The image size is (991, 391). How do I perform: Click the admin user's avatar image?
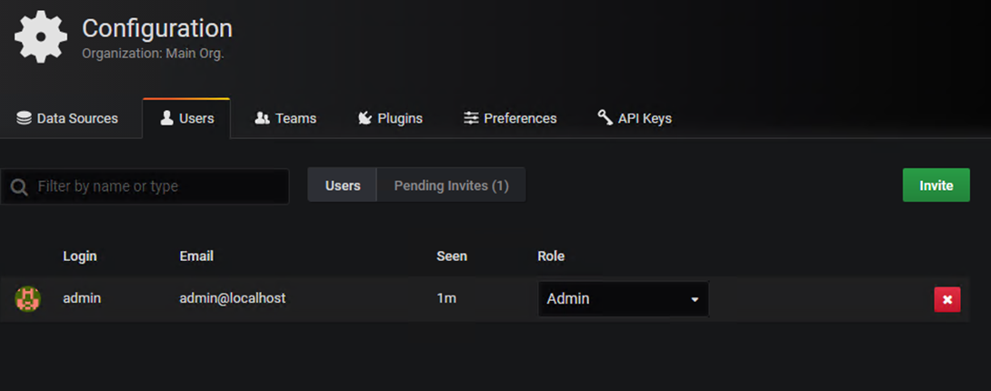(x=28, y=299)
